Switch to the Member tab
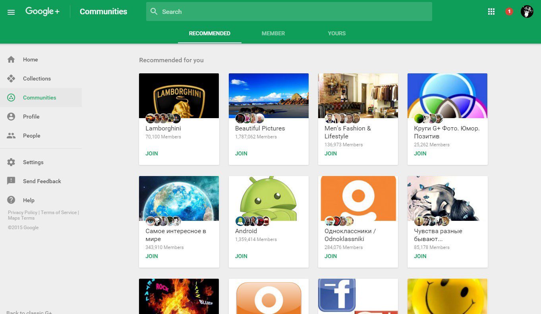Screen dimensions: 541x314 click(273, 33)
